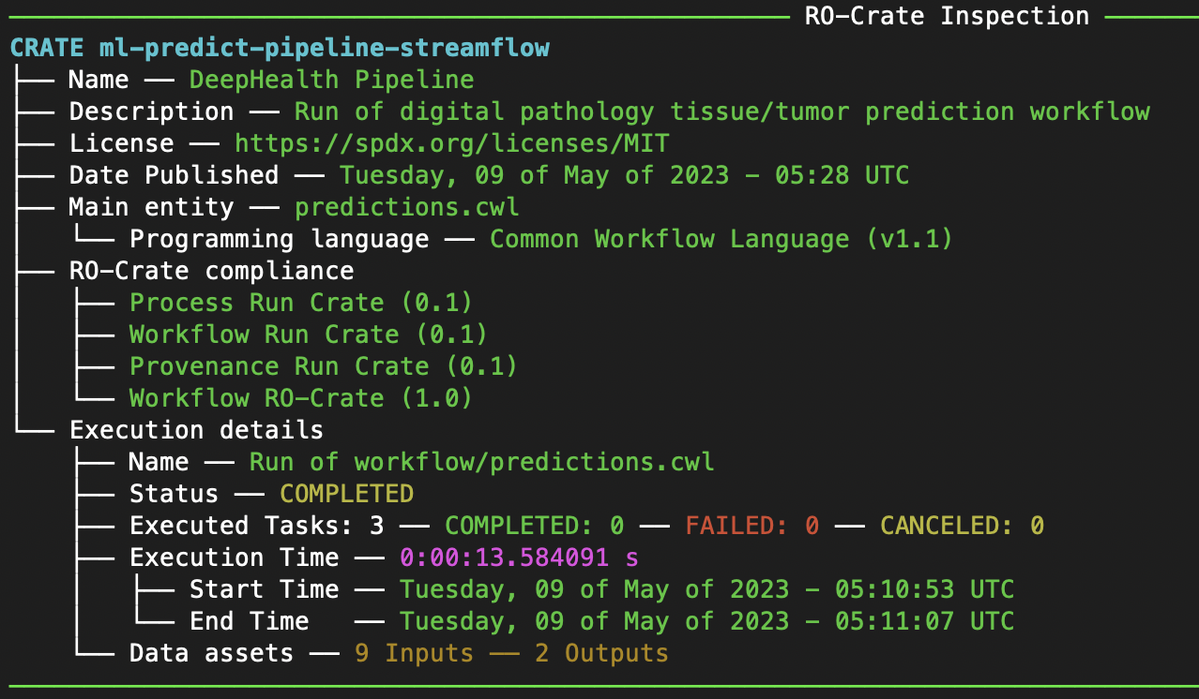This screenshot has width=1199, height=699.
Task: Click 'Run of workflow/predictions.cwl' execution name
Action: 482,462
